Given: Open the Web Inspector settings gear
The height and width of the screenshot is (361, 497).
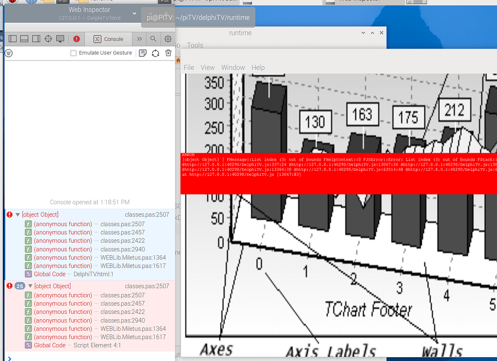Looking at the screenshot, I should pyautogui.click(x=167, y=39).
